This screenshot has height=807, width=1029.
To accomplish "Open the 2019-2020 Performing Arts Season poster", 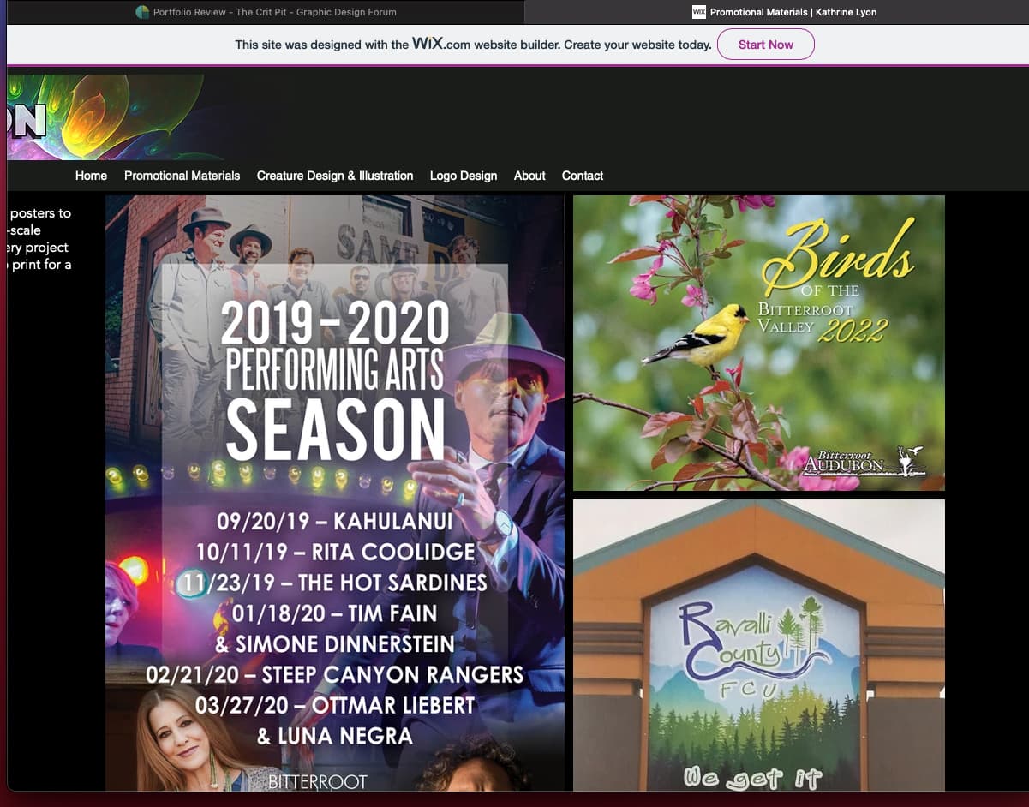I will (335, 493).
